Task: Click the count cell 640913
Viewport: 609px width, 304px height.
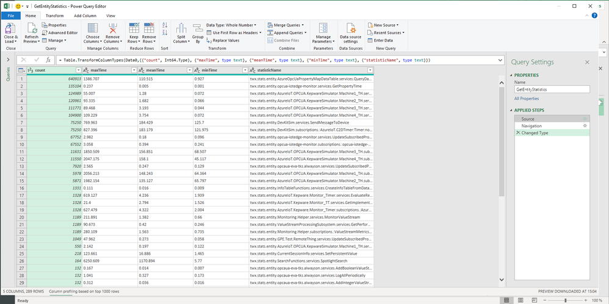Action: [x=54, y=79]
